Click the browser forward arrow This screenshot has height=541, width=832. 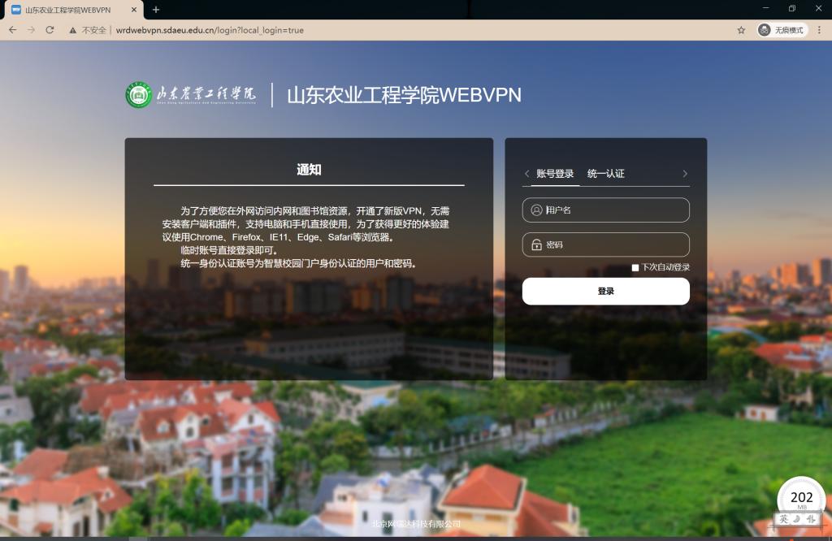31,30
